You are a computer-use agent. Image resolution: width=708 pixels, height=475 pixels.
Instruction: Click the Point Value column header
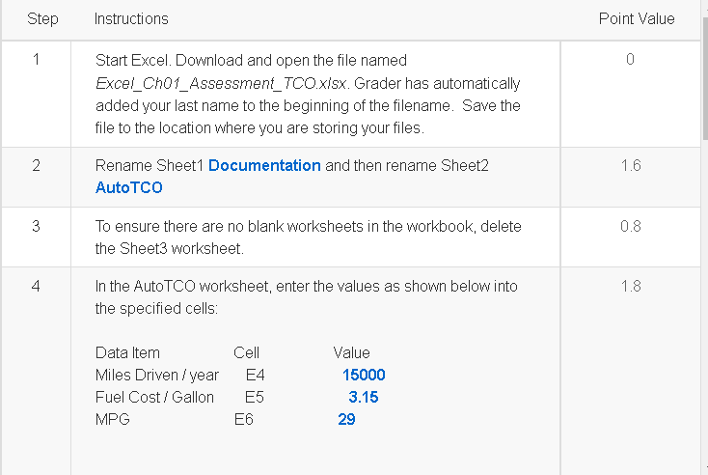click(x=637, y=19)
